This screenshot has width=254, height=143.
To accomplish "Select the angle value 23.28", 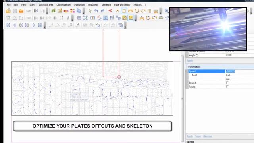I will click(x=229, y=55).
